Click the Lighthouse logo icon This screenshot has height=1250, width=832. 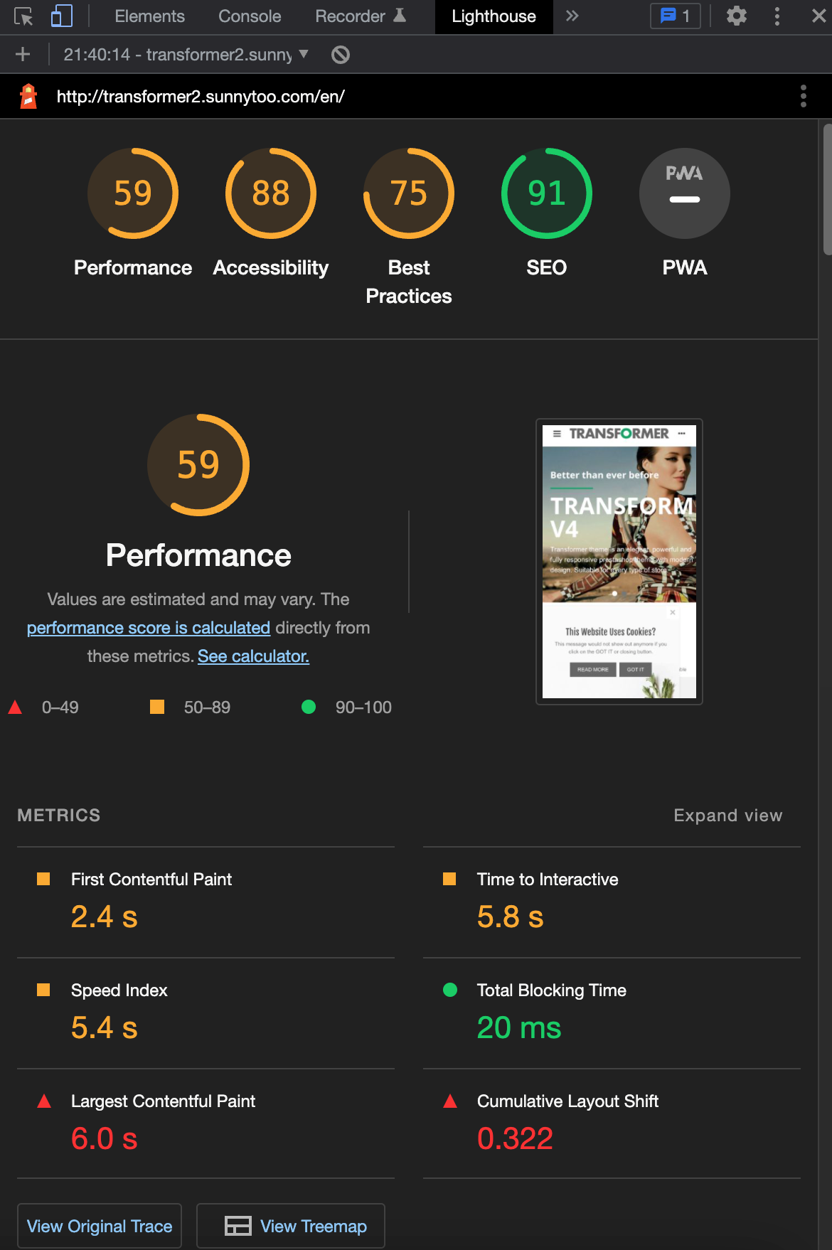click(x=28, y=96)
